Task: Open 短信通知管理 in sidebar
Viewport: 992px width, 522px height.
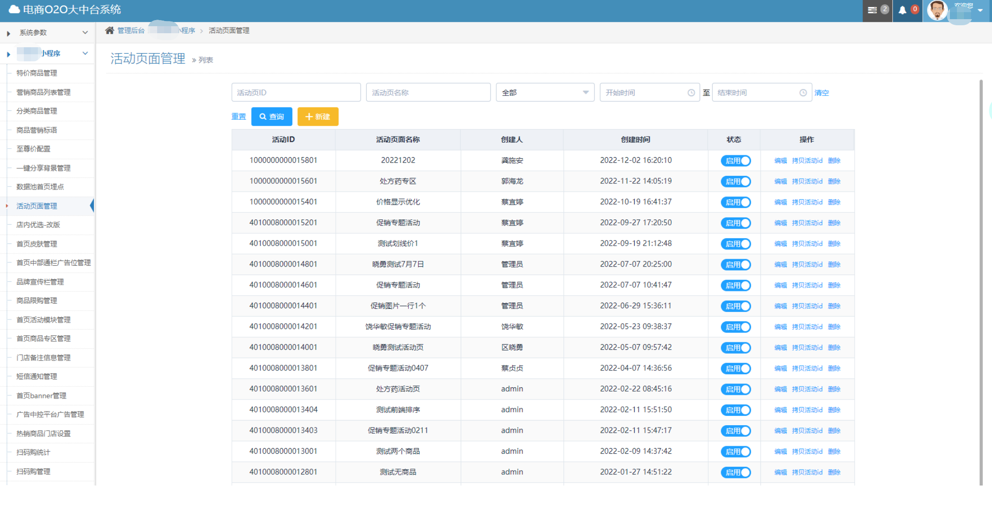Action: [36, 377]
